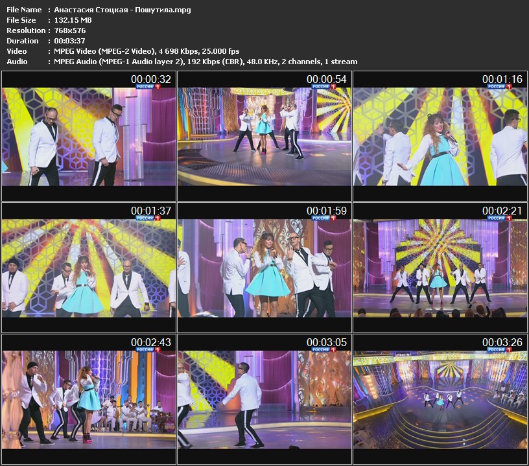Select the wide stage shot at 00:02:21
This screenshot has width=529, height=466.
(440, 268)
